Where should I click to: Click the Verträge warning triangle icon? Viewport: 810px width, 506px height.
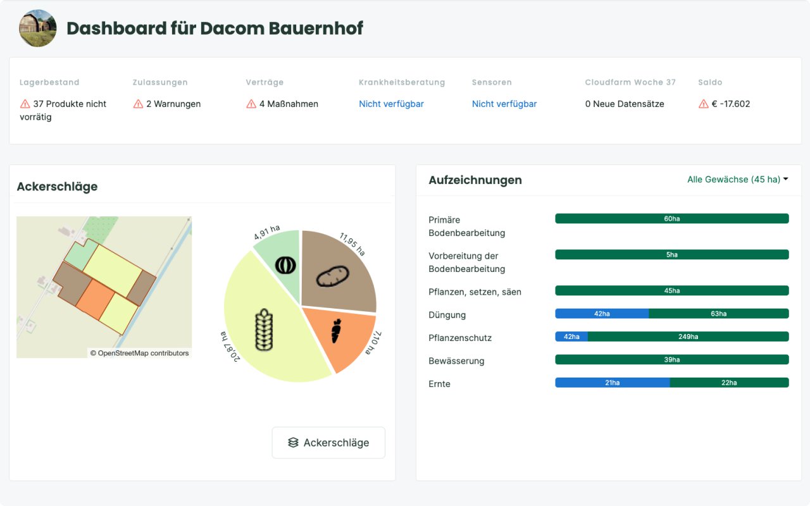click(x=251, y=104)
